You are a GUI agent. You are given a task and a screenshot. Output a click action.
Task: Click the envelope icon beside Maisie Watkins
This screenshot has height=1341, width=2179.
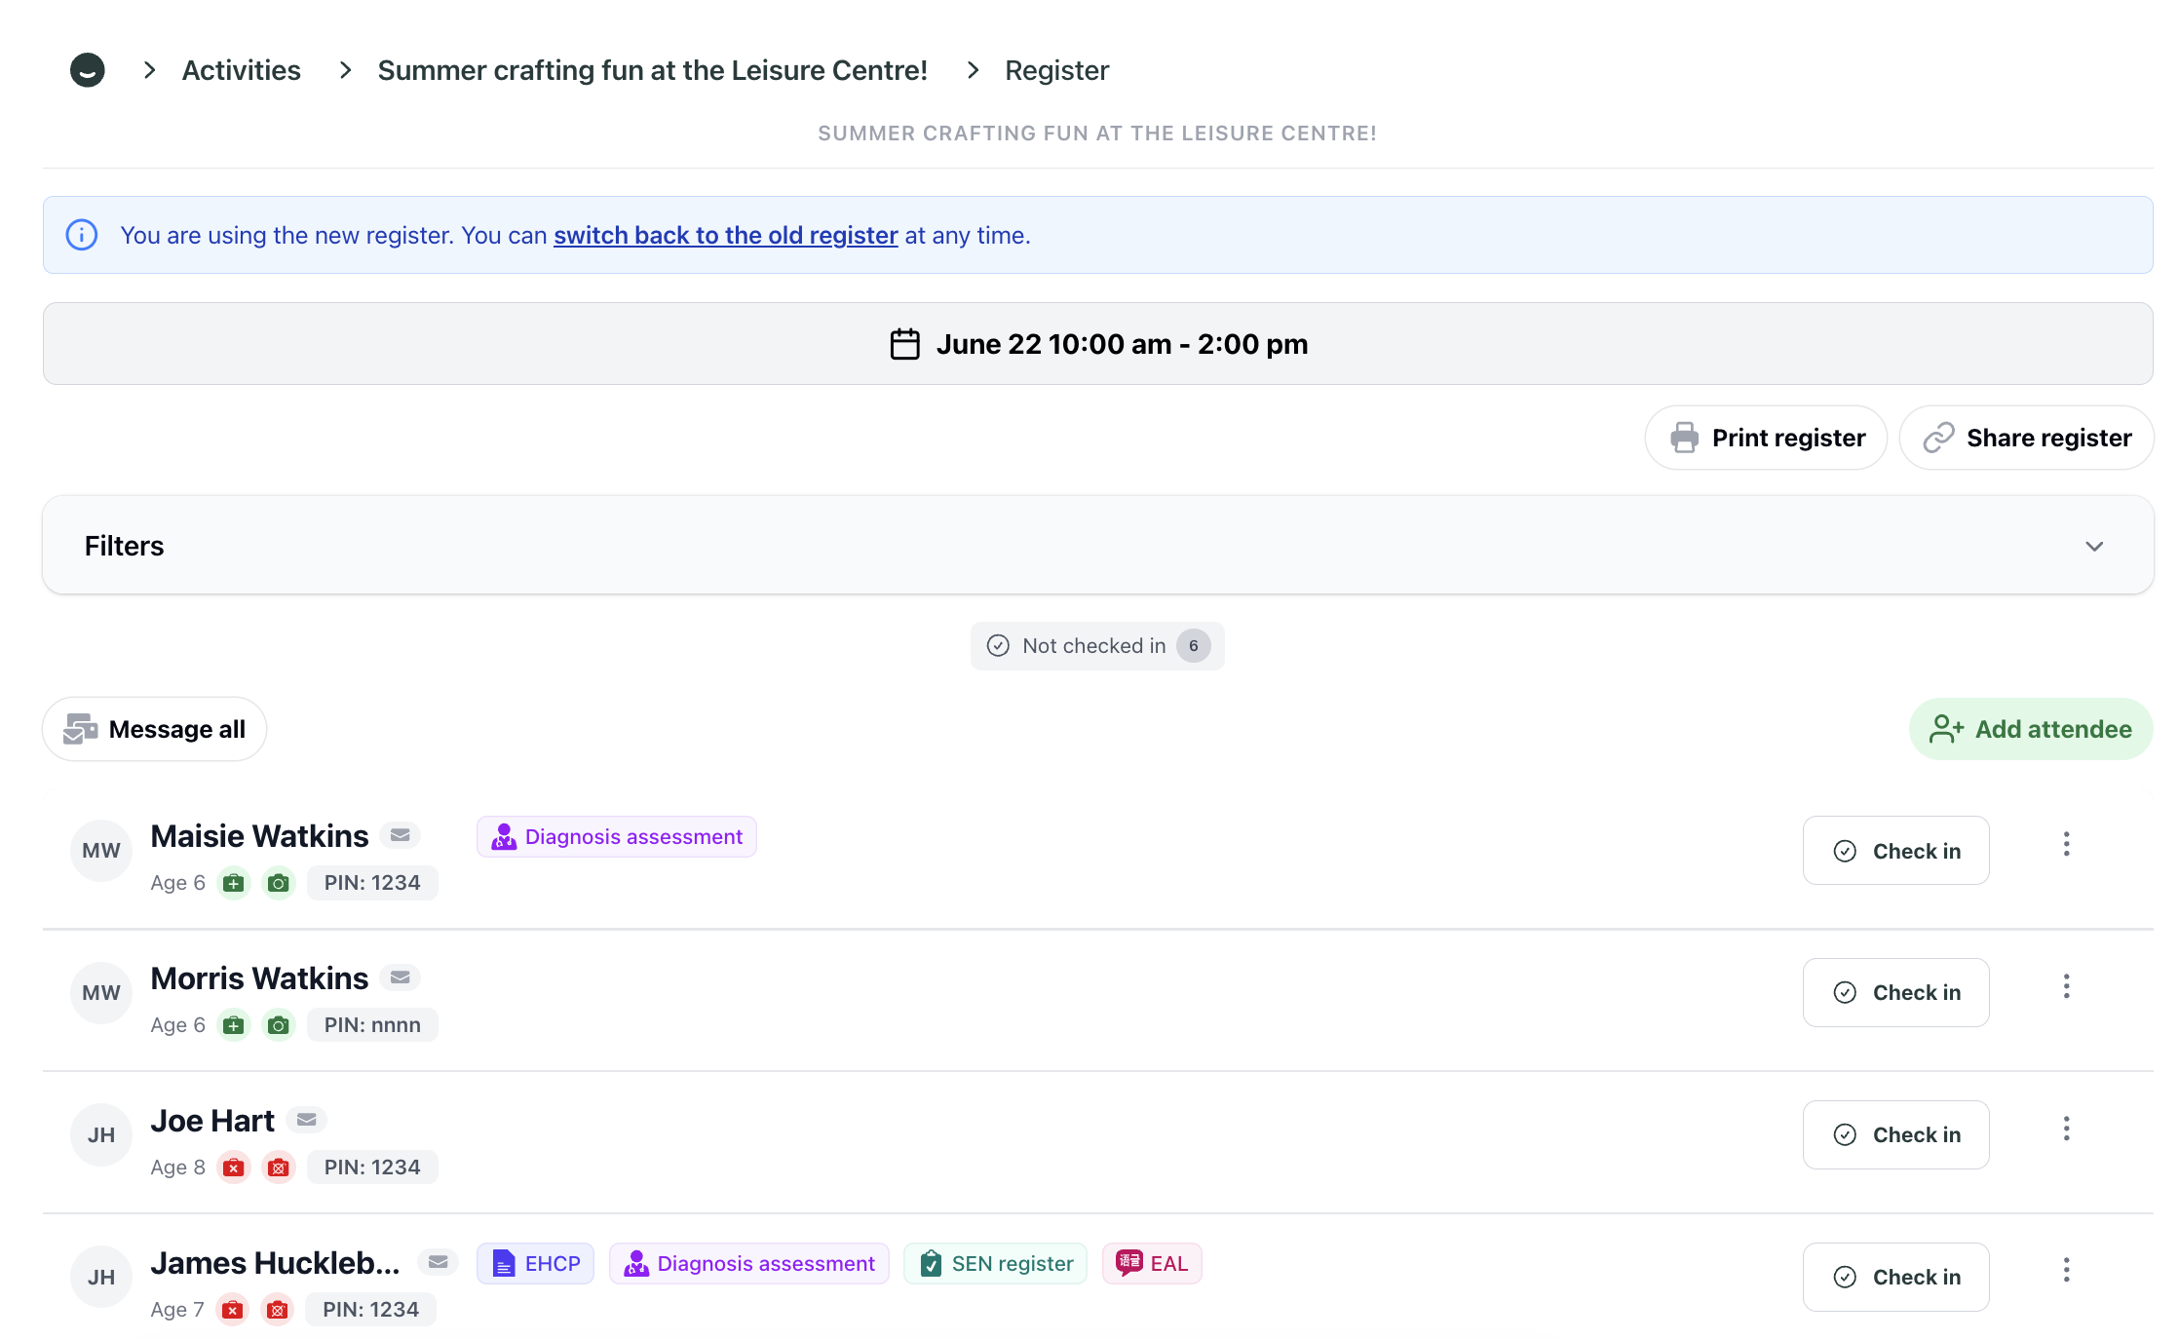[x=401, y=835]
